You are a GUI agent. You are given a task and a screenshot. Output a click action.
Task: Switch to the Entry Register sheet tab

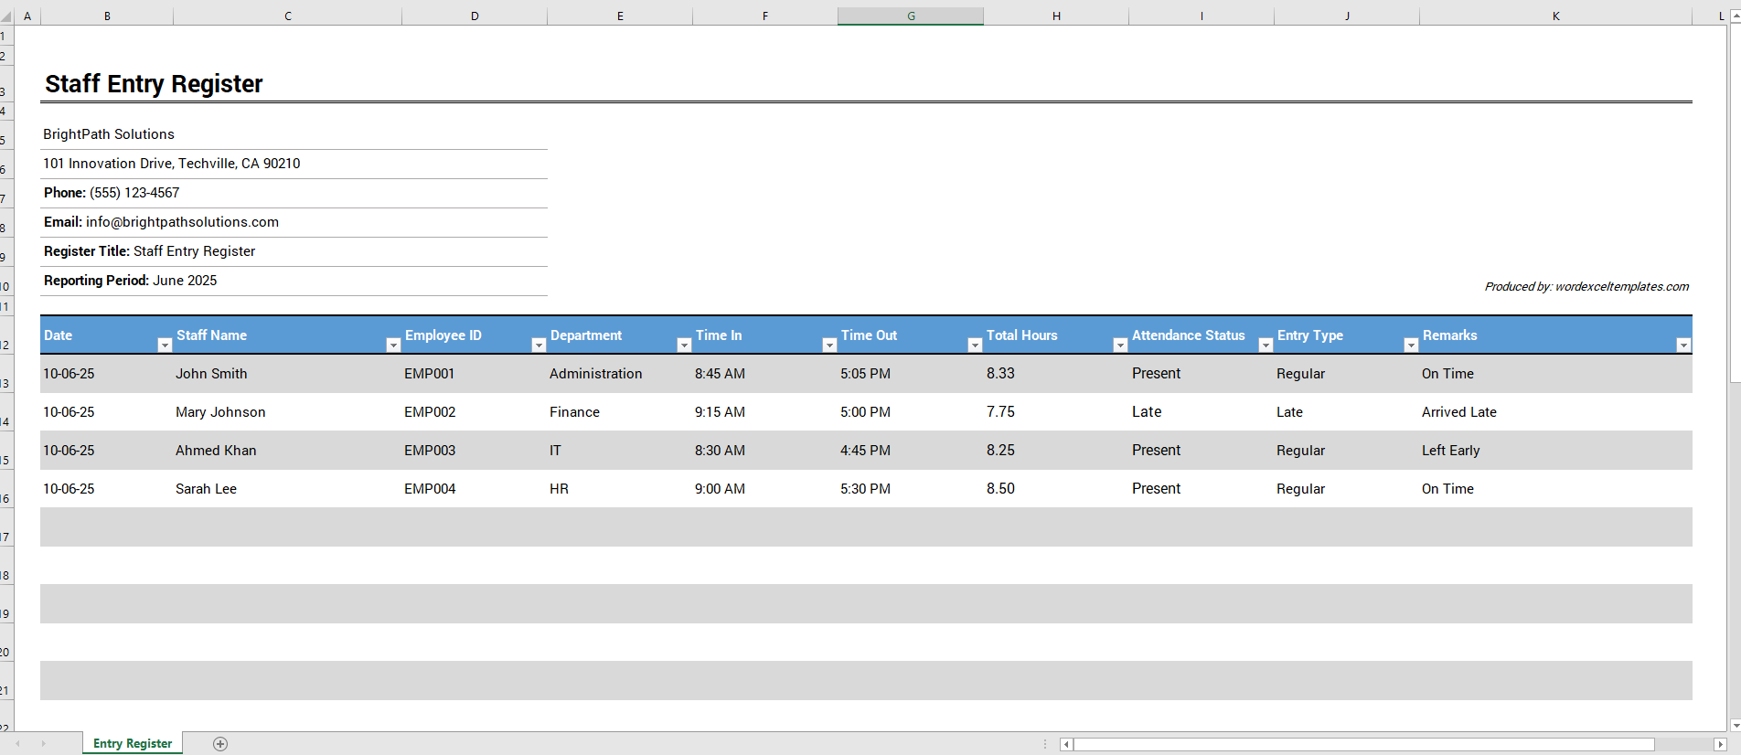133,743
